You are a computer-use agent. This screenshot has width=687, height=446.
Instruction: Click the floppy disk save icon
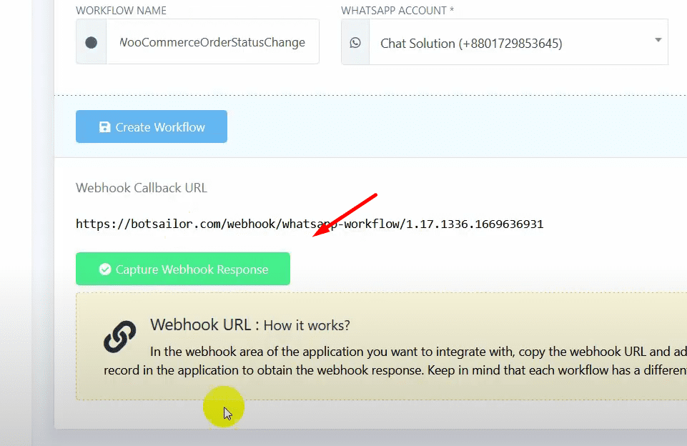point(104,127)
